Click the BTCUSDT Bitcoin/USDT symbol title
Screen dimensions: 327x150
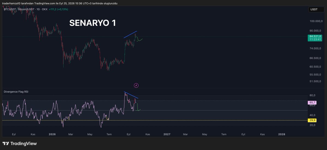pos(26,9)
